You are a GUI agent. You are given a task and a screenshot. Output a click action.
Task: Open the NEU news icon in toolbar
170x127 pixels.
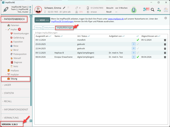146,10
